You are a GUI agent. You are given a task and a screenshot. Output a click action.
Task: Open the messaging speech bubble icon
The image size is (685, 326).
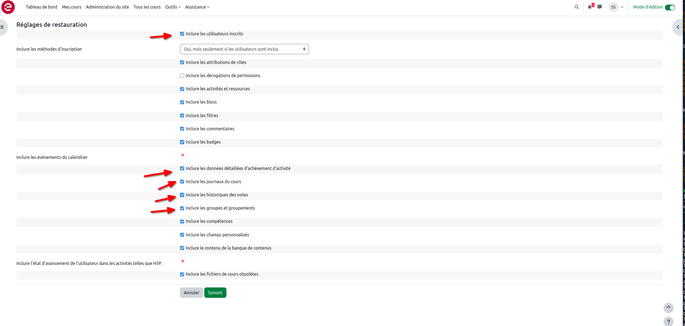[x=600, y=7]
